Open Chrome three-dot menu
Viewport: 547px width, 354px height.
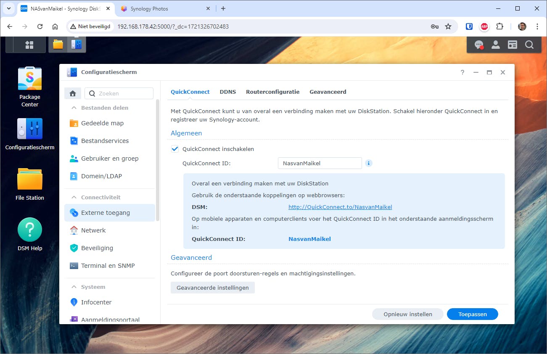(537, 26)
